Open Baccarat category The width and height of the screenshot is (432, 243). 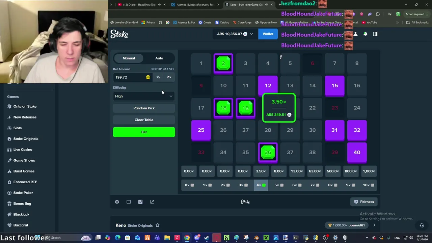tap(21, 225)
